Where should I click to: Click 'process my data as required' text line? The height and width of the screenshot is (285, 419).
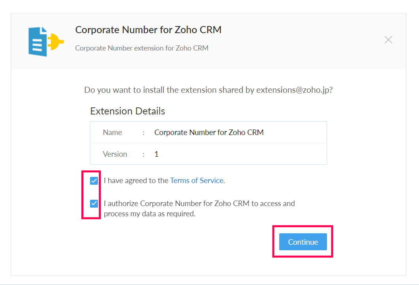150,214
